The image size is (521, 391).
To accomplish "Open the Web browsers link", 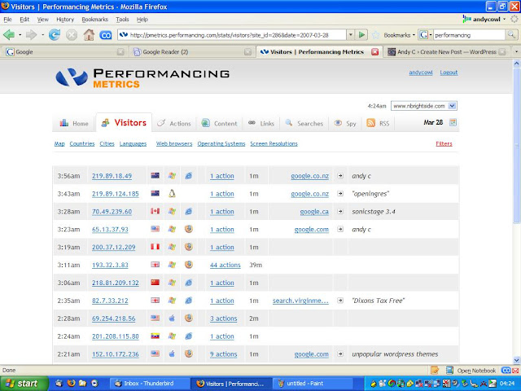I will [x=174, y=143].
